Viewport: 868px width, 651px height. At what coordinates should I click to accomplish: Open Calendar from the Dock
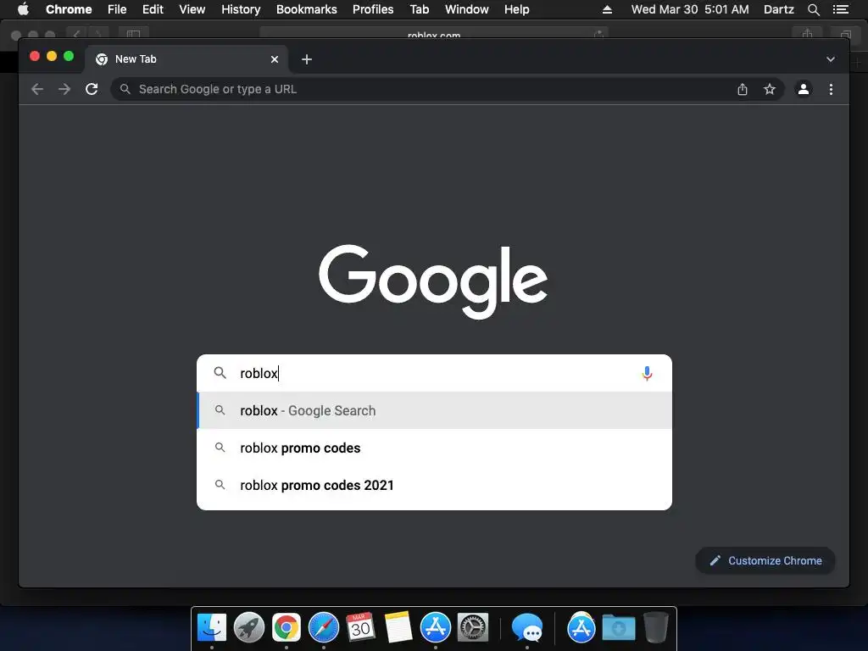360,627
